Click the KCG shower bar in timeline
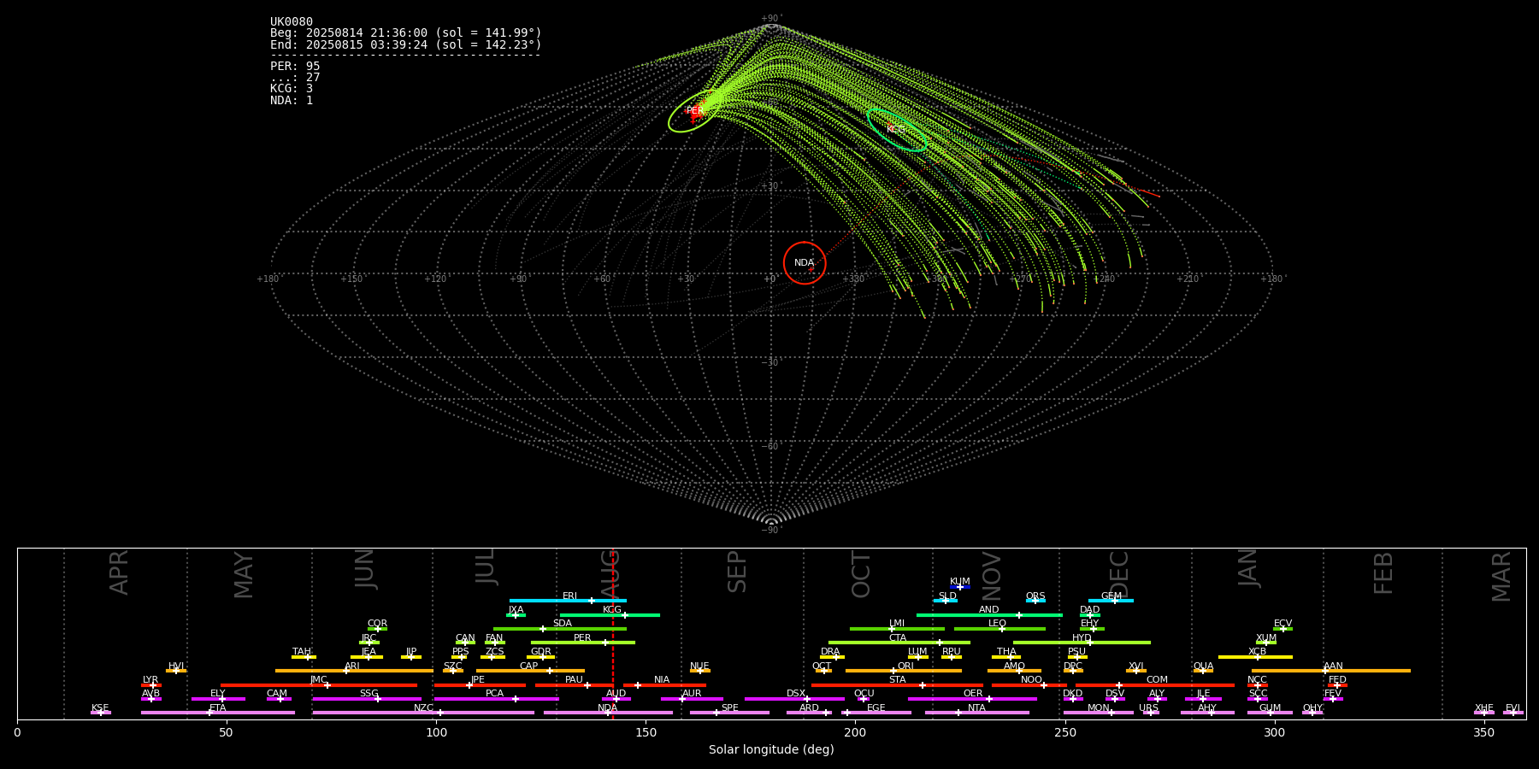This screenshot has height=769, width=1539. (x=610, y=615)
